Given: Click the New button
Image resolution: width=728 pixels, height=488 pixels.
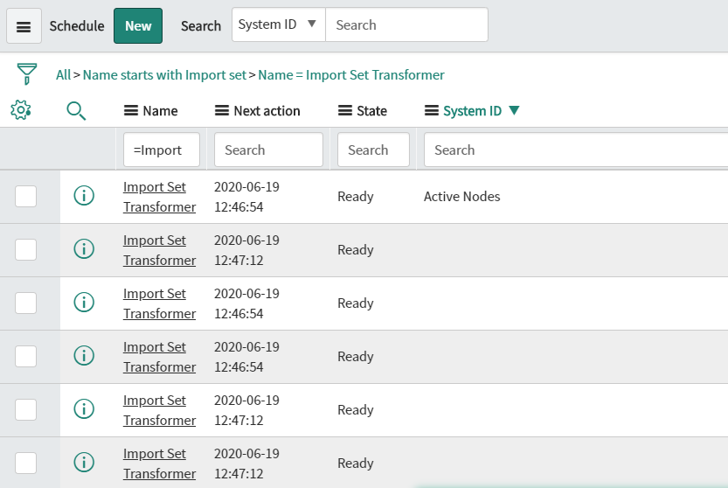Looking at the screenshot, I should [138, 26].
